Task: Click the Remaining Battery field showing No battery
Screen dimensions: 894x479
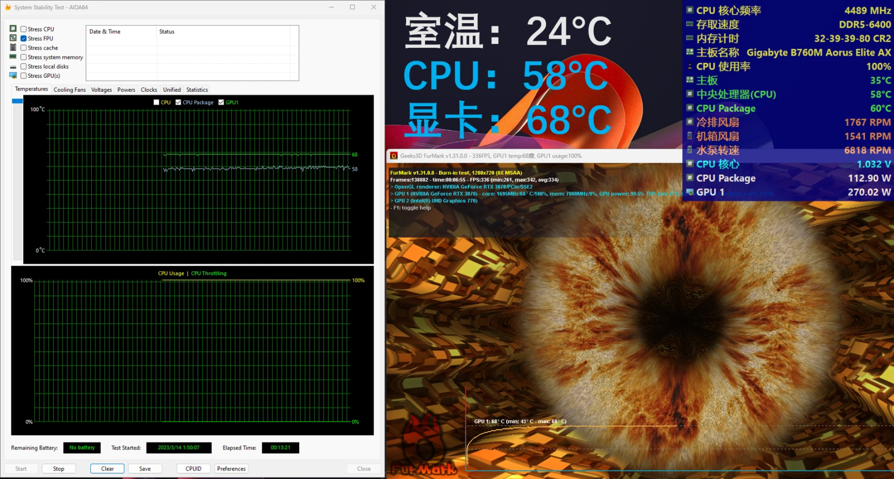Action: [82, 448]
